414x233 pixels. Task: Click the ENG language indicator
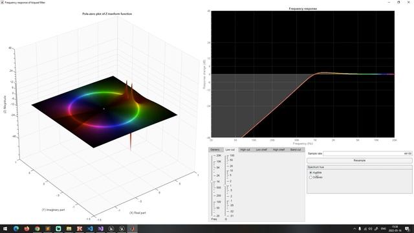coord(384,228)
